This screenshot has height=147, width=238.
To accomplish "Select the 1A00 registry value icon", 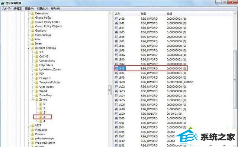I will [x=116, y=82].
